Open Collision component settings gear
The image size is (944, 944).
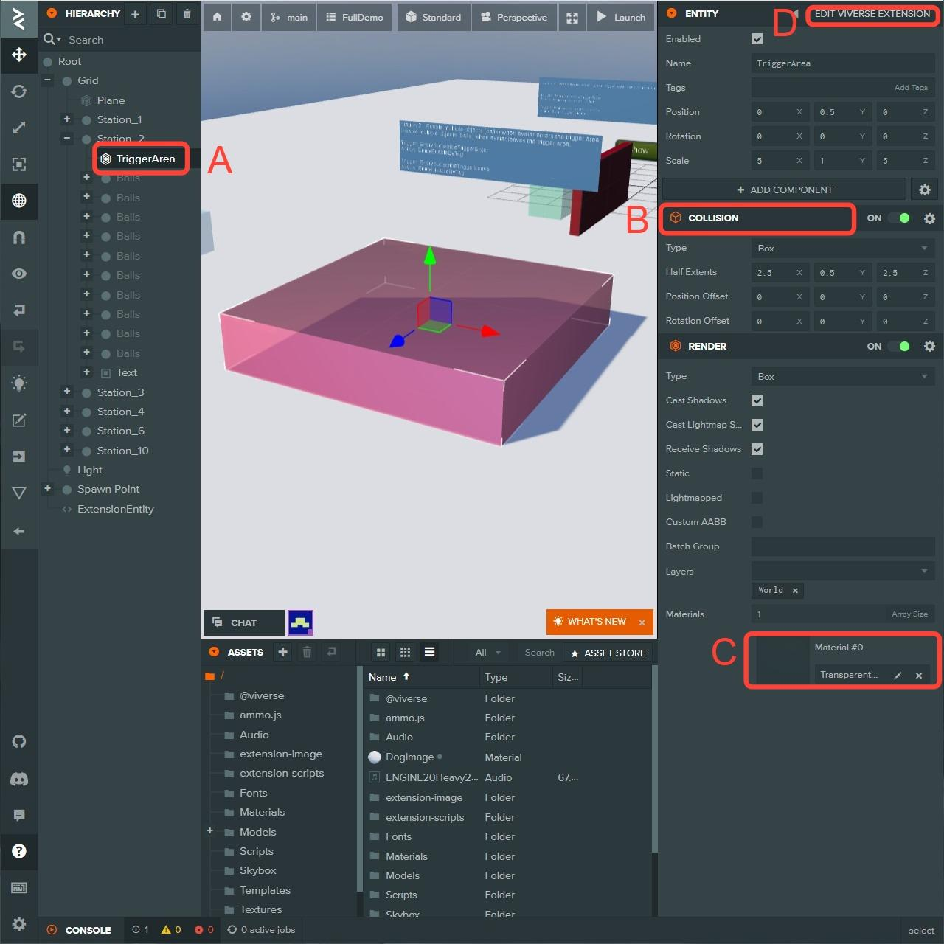[929, 218]
